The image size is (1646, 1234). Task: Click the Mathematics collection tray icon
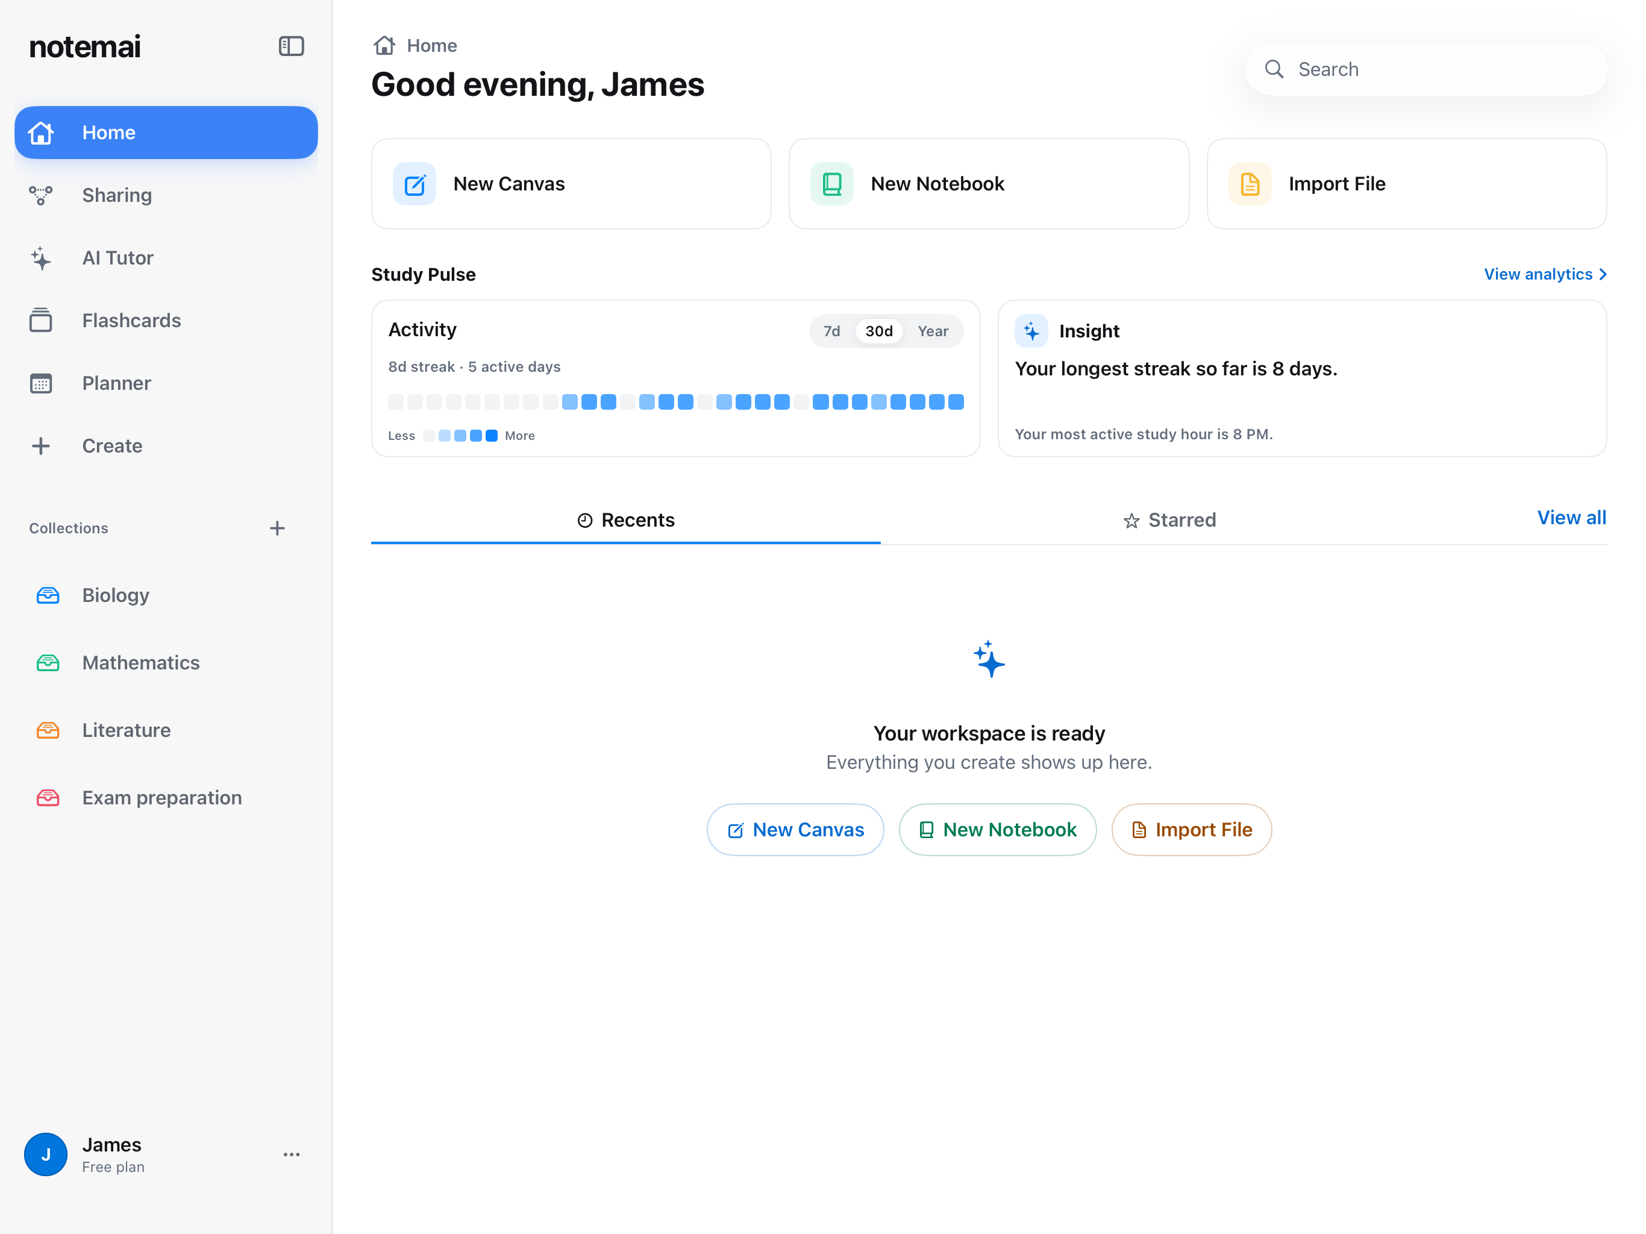tap(48, 662)
